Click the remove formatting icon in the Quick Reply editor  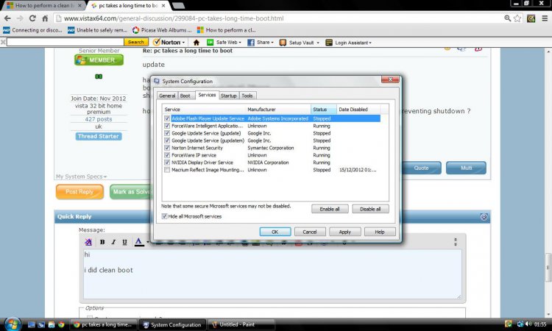[x=88, y=242]
